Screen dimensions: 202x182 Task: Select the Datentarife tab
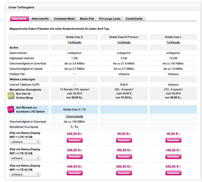tap(20, 19)
